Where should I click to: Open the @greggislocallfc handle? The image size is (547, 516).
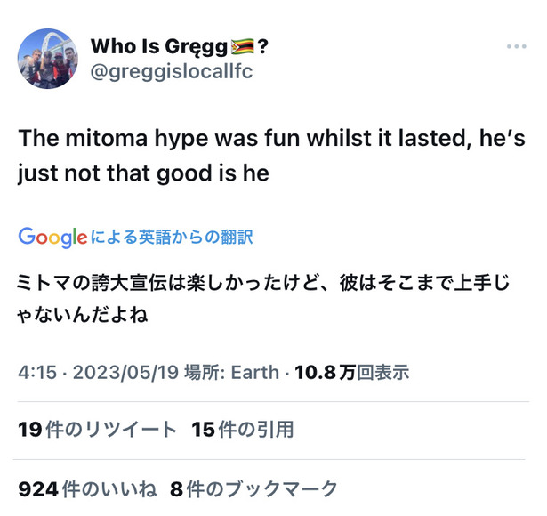tap(172, 72)
